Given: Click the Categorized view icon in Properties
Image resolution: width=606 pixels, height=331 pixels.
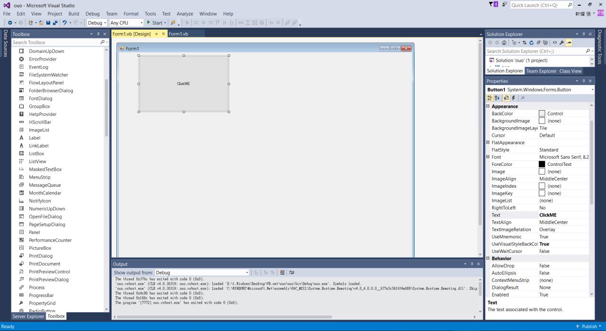Looking at the screenshot, I should (x=490, y=98).
